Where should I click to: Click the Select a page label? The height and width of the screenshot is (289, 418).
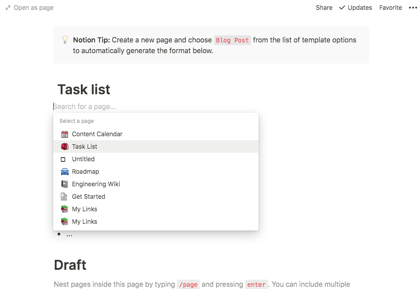(x=76, y=121)
